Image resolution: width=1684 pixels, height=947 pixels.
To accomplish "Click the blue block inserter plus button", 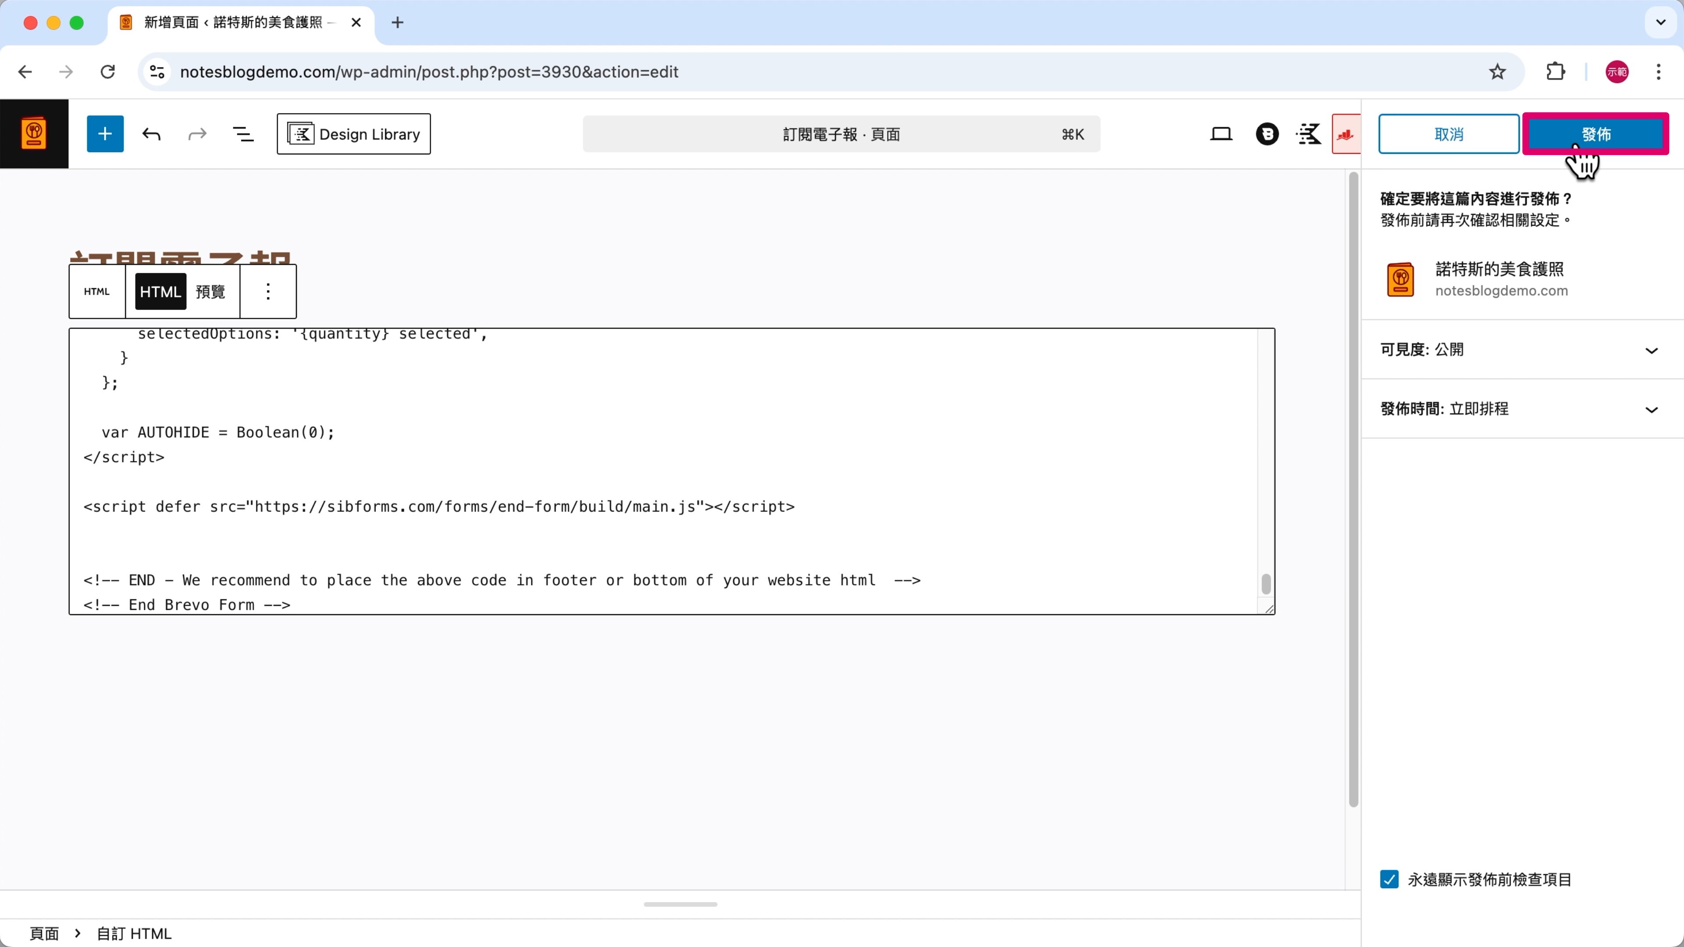I will [105, 134].
